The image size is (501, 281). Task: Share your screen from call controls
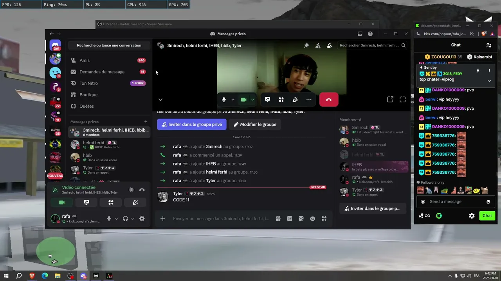coord(267,100)
